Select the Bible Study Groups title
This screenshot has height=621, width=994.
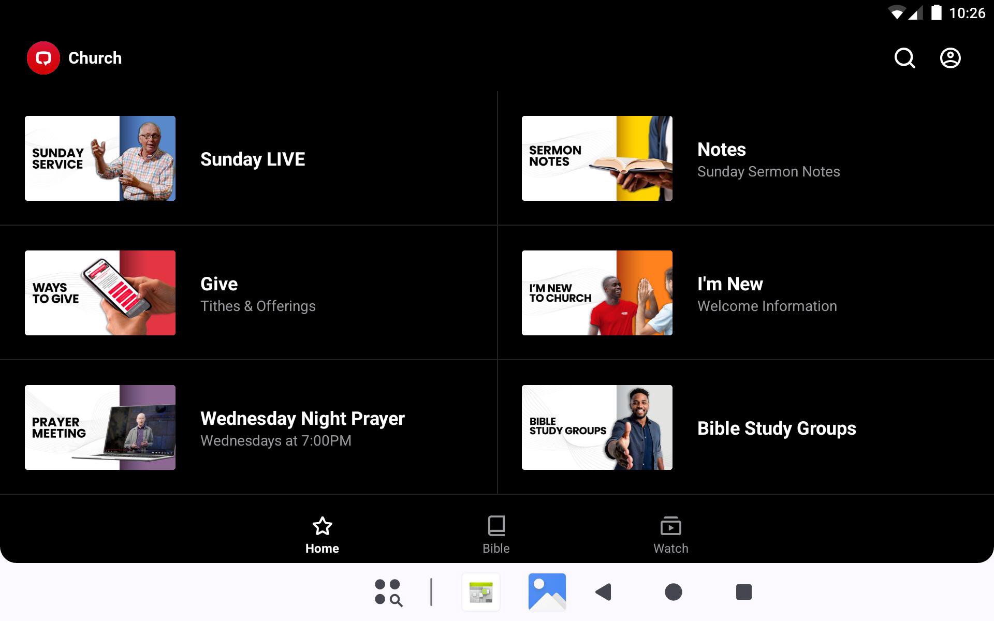(x=777, y=428)
